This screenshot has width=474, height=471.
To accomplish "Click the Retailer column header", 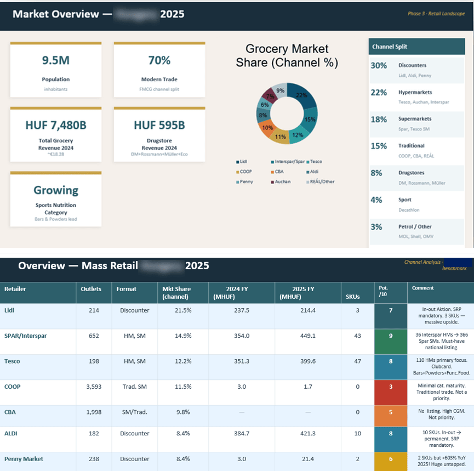I will (38, 292).
